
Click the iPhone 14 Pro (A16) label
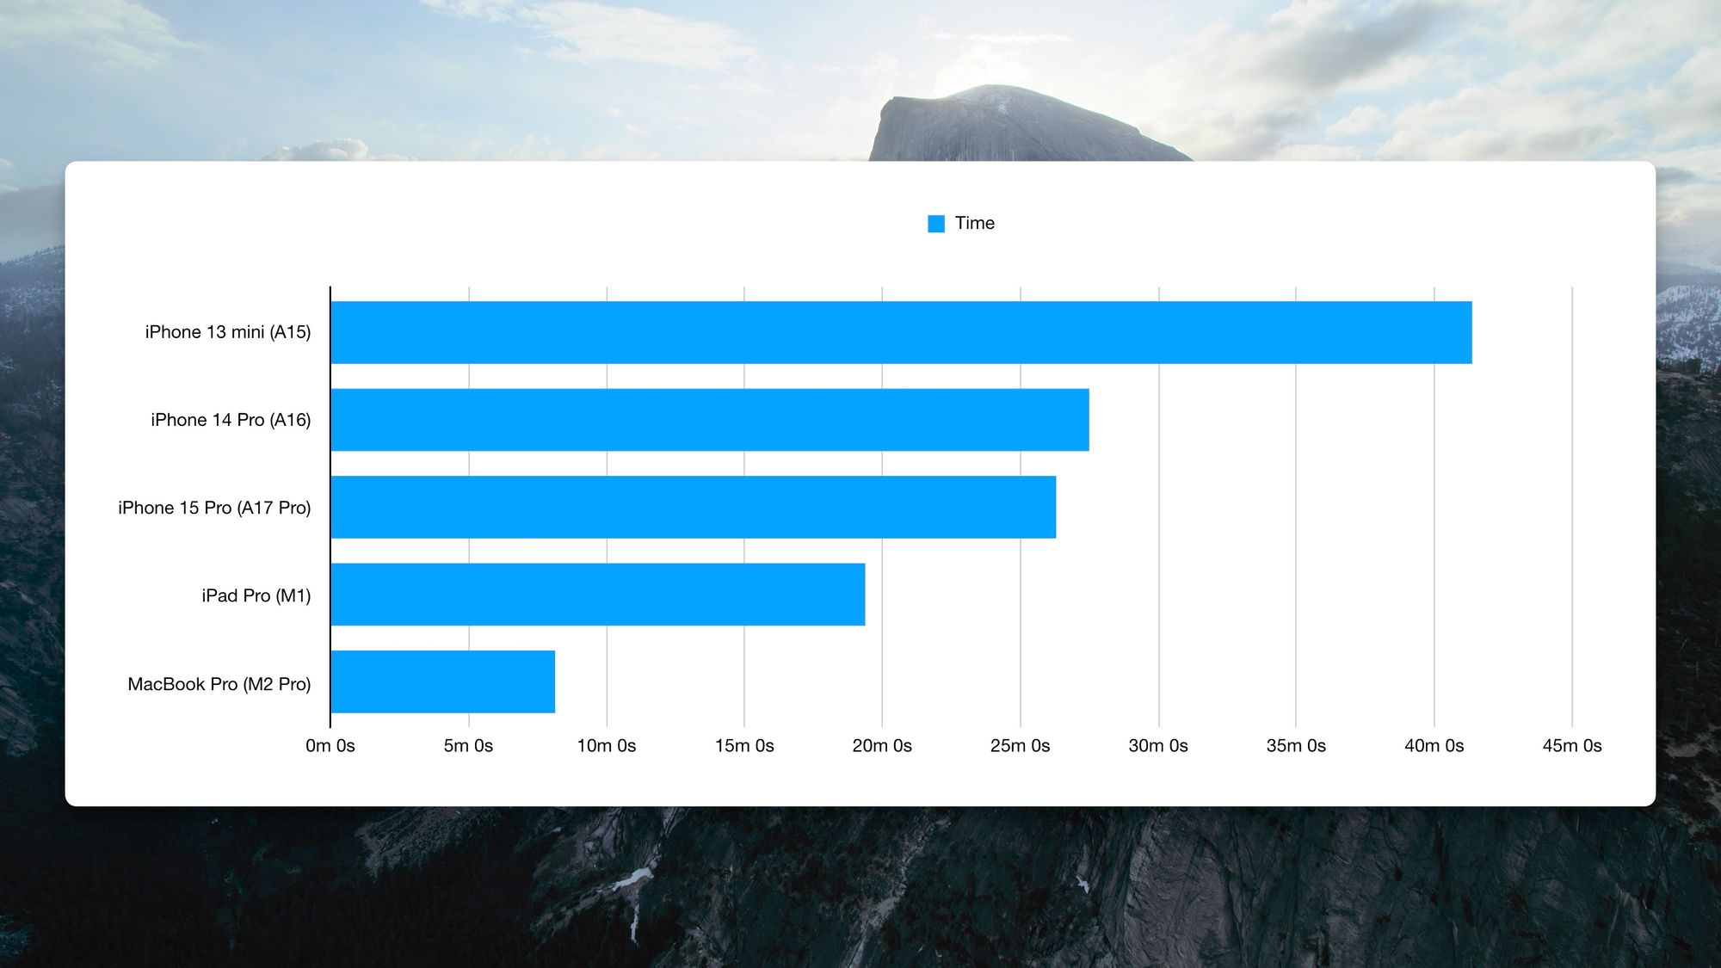click(x=231, y=420)
